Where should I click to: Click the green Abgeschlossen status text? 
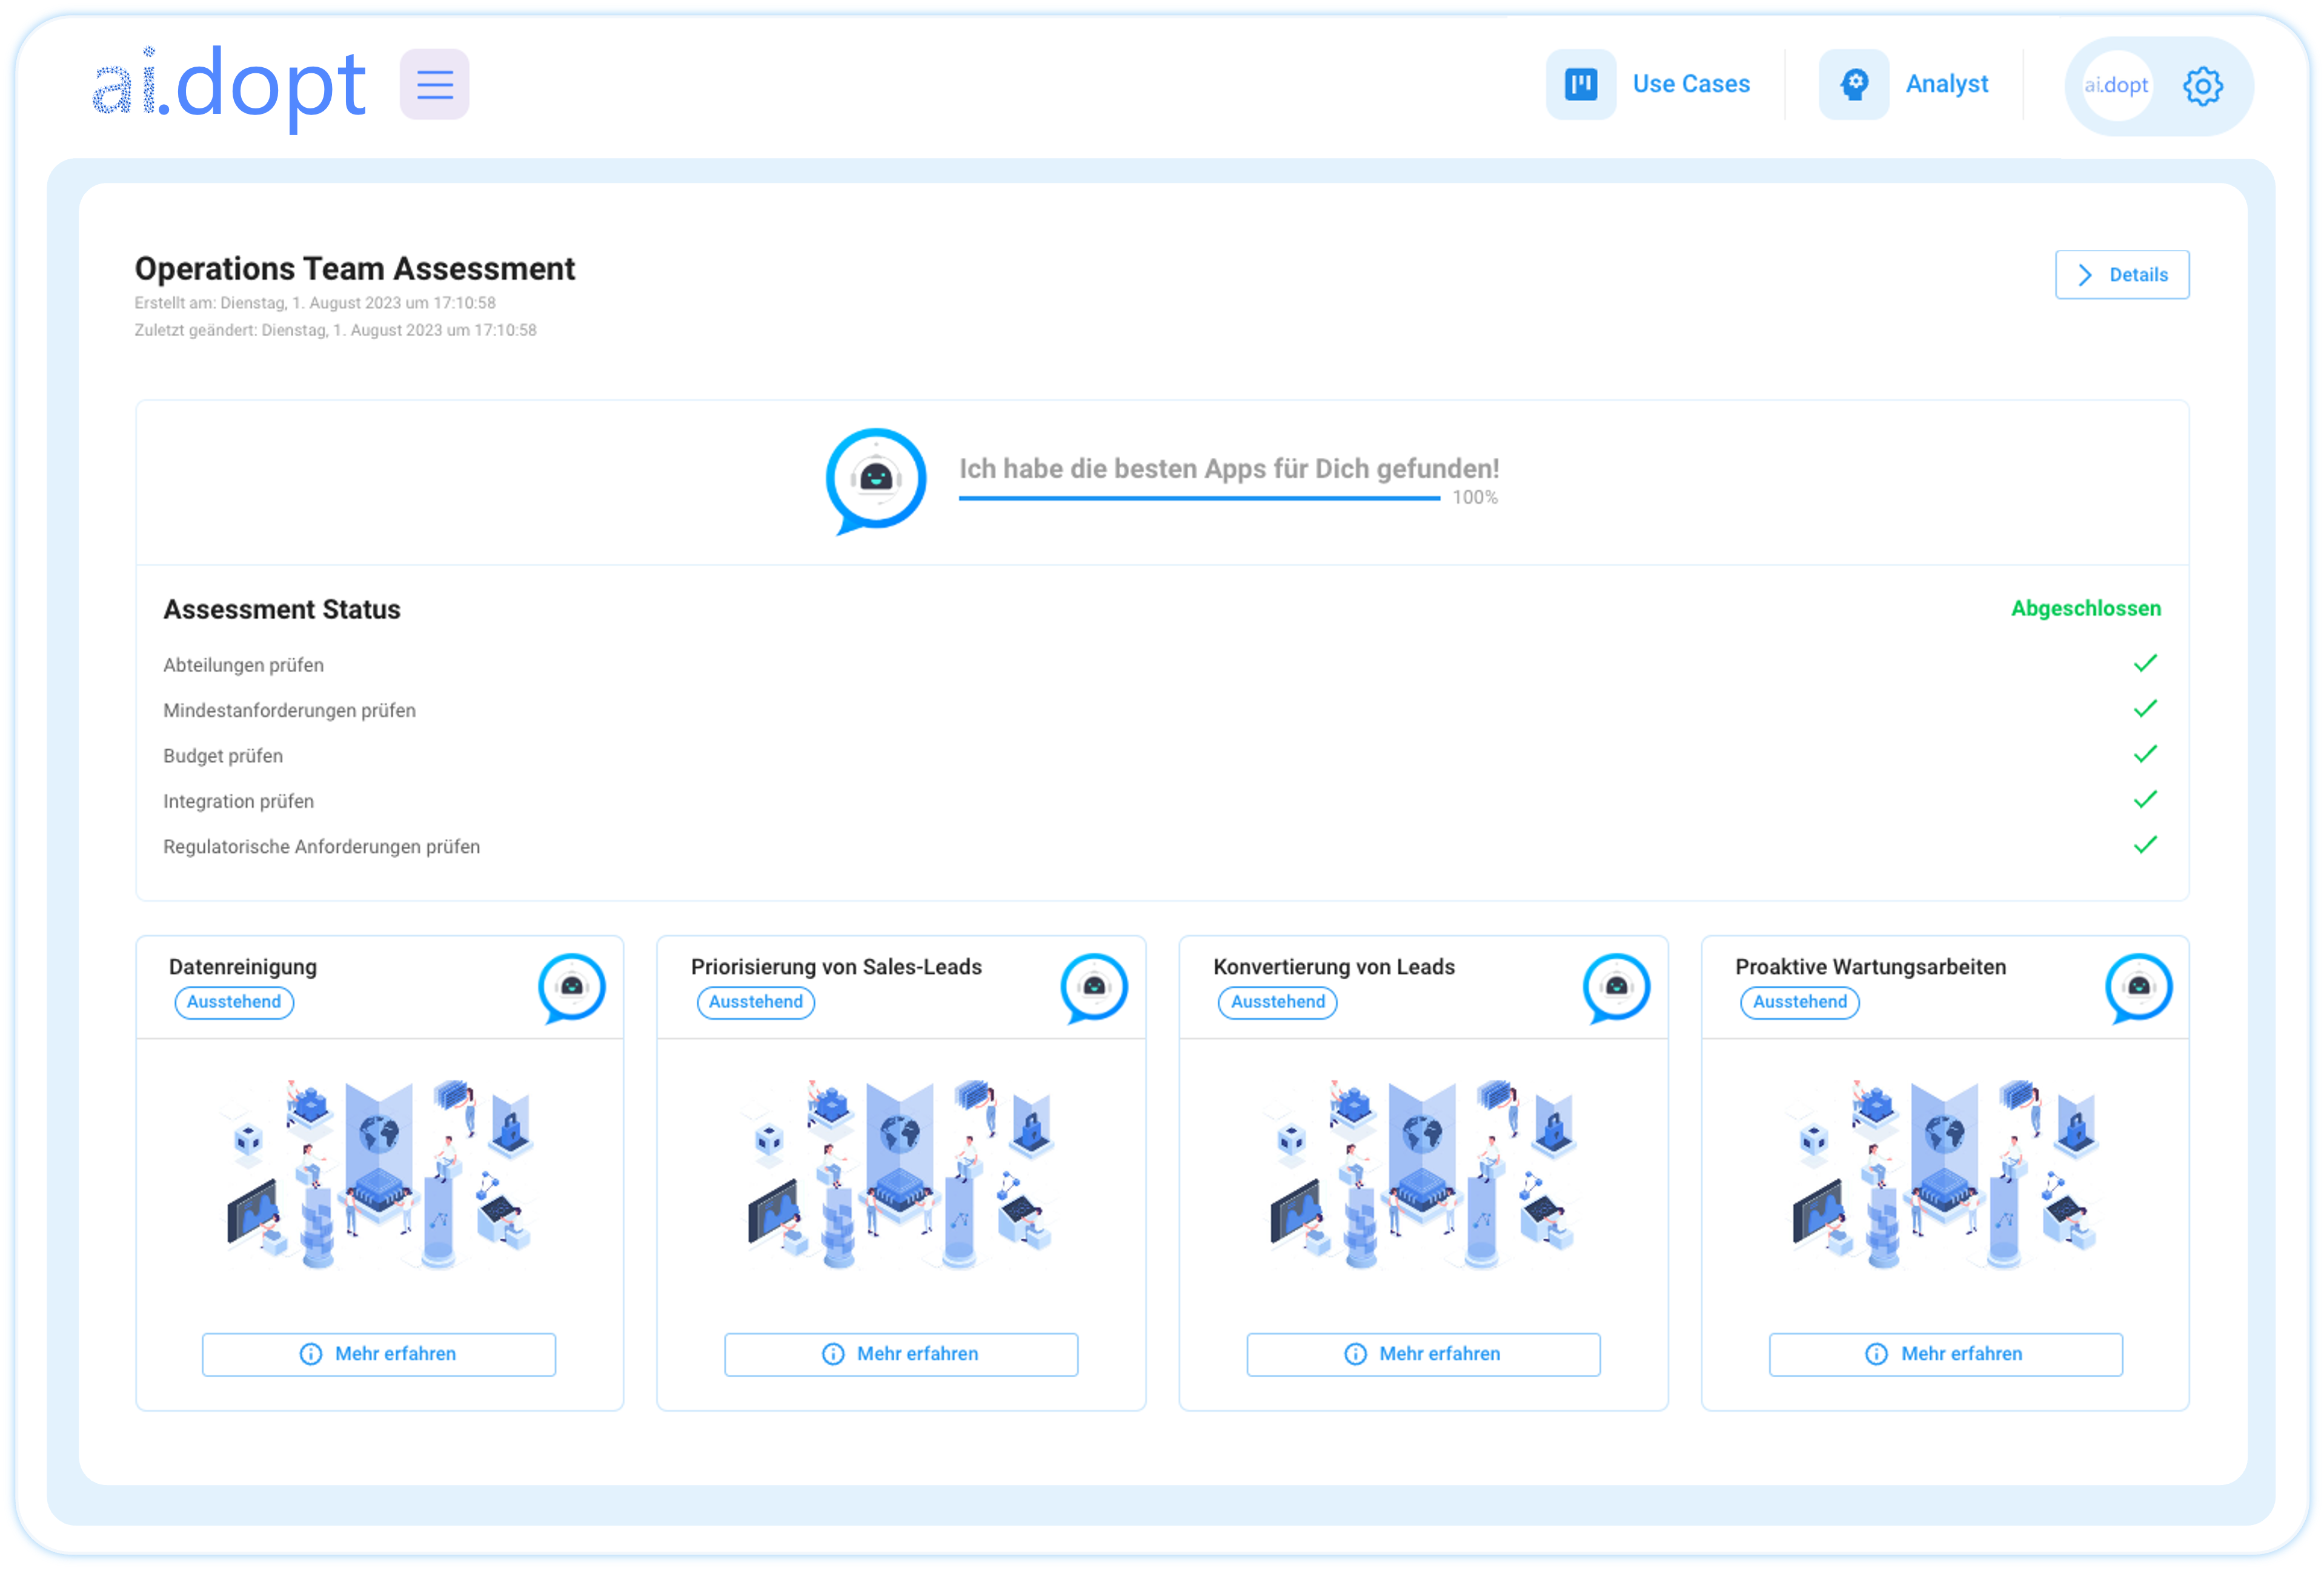2085,609
